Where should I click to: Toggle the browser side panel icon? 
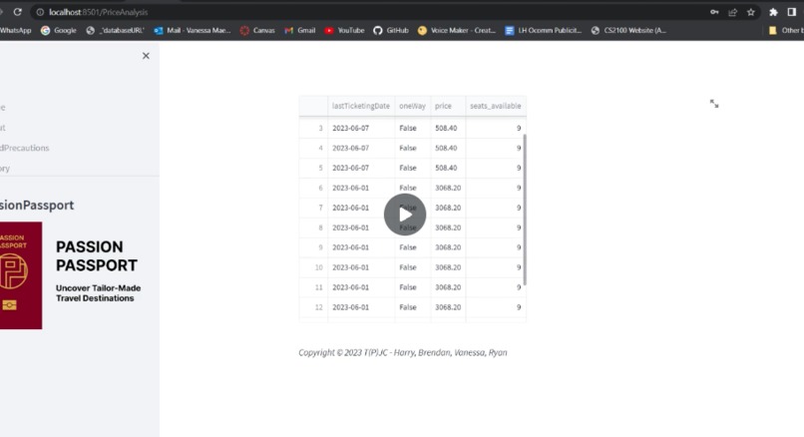pos(792,12)
